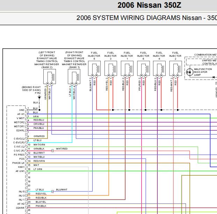Click the 'O2HRL' pin label

pyautogui.click(x=20, y=131)
